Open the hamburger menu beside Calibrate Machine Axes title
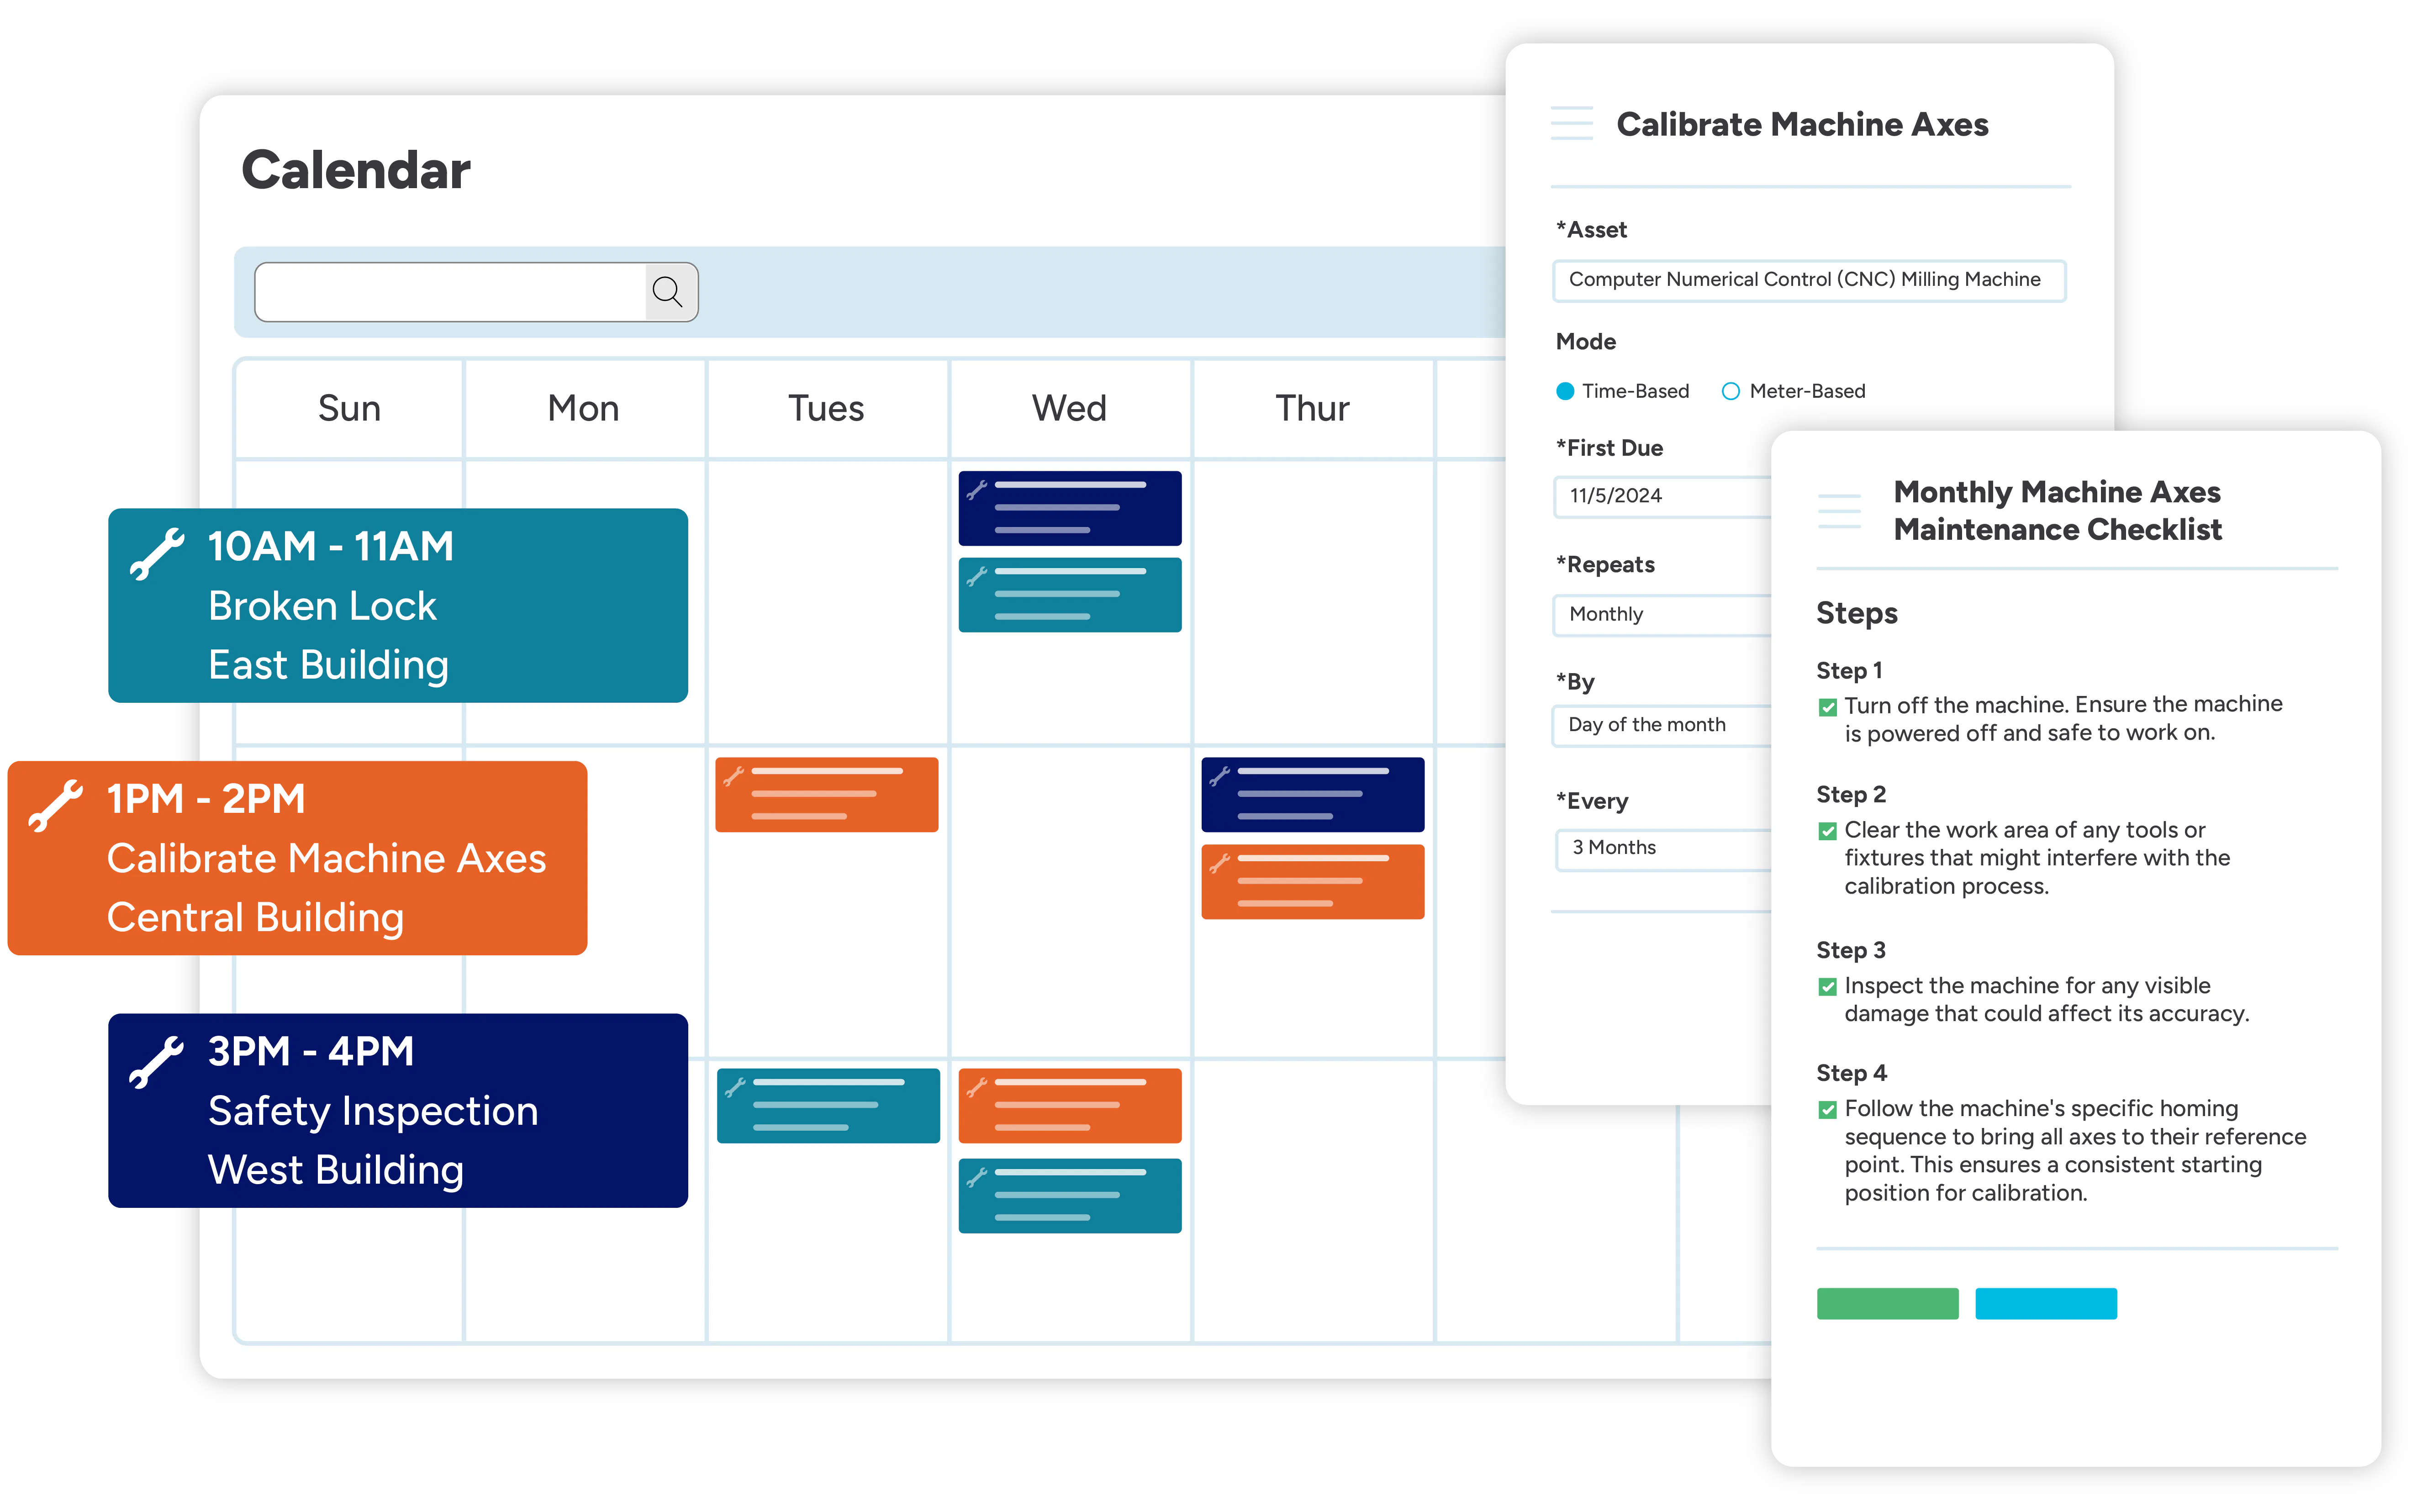This screenshot has height=1512, width=2422. (x=1571, y=123)
